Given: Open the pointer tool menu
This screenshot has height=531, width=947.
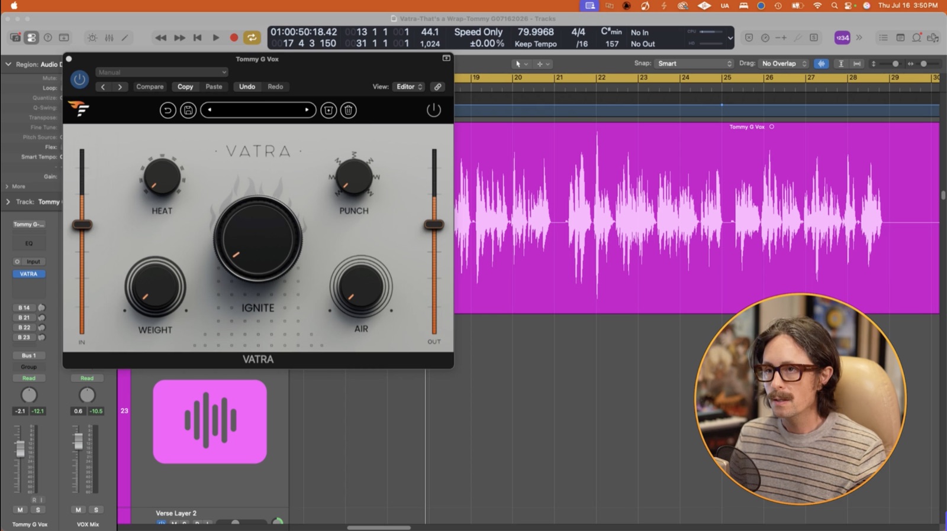Looking at the screenshot, I should 521,64.
